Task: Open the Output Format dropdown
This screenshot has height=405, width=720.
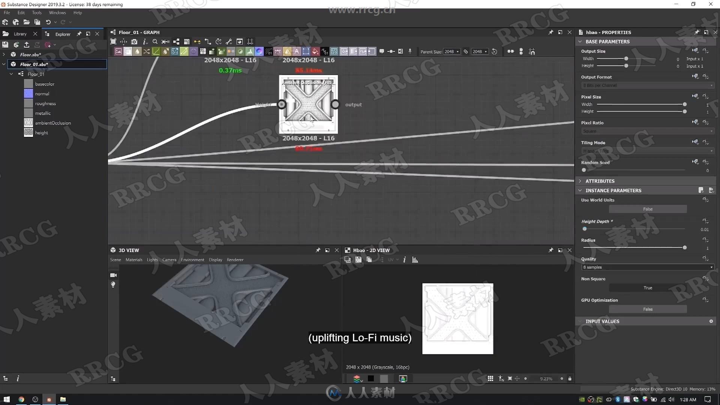Action: coord(648,85)
